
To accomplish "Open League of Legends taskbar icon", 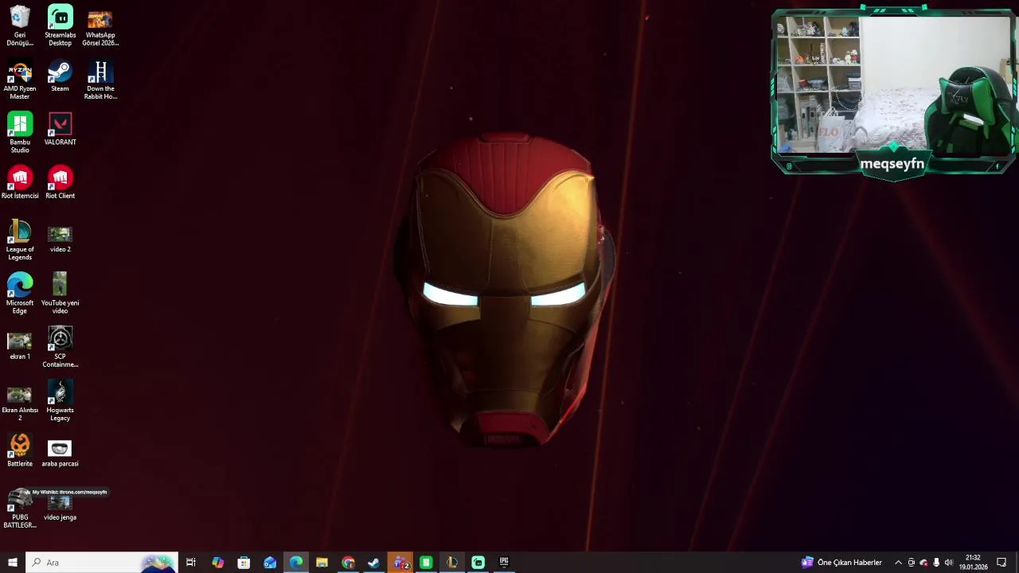I will (452, 563).
